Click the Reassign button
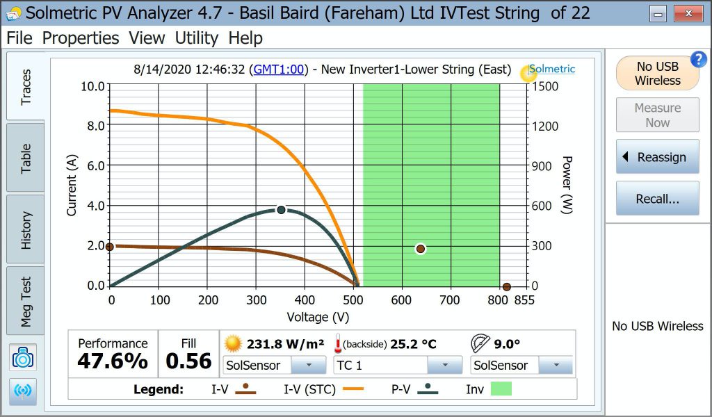The width and height of the screenshot is (712, 417). click(x=658, y=157)
